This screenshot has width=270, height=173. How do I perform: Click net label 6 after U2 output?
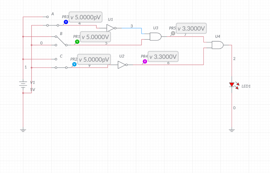coord(168,63)
